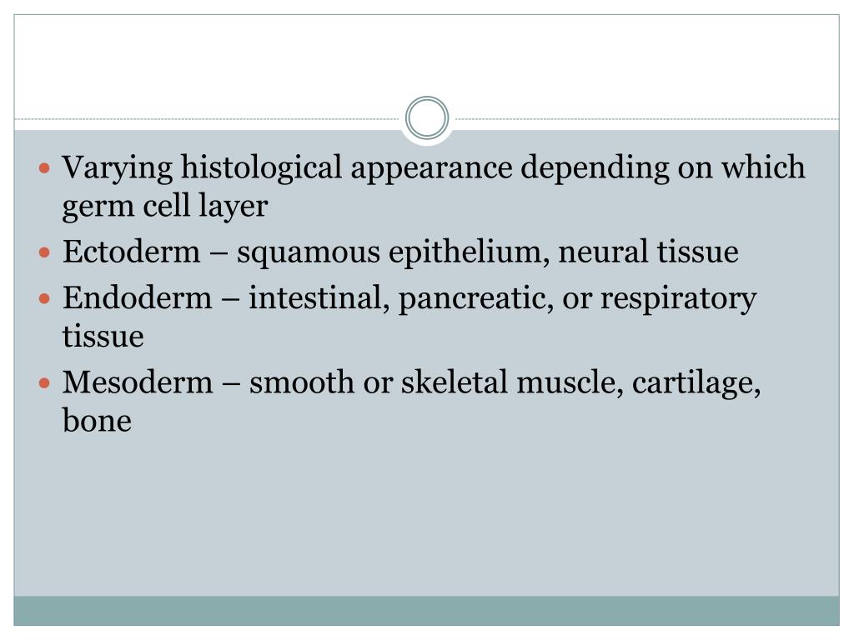The height and width of the screenshot is (640, 854).
Task: Click the orange bullet beside 'Endoderm'
Action: [45, 298]
